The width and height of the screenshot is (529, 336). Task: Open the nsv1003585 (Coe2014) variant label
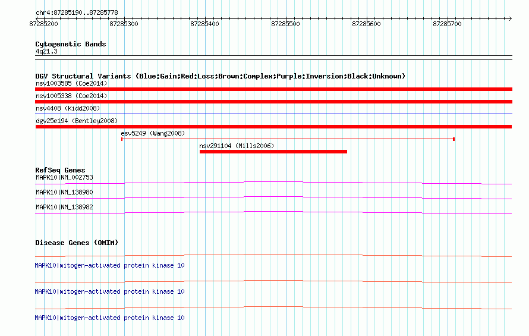point(71,83)
